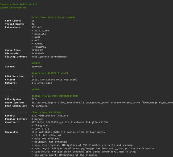Viewport: 173px width, 157px height.
Task: Click the '+ spectre_v1' mitigation line
Action: pyautogui.click(x=93, y=149)
